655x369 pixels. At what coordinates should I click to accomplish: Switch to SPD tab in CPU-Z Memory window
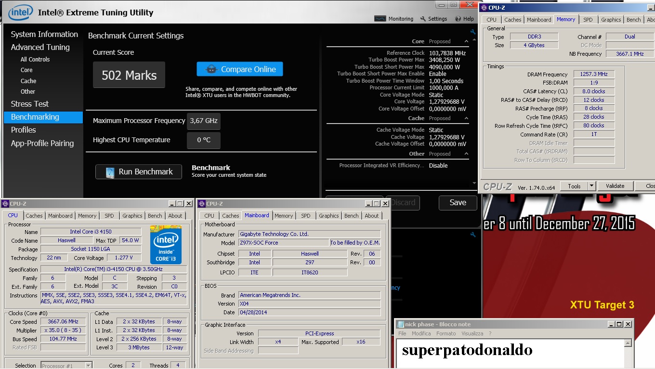588,20
